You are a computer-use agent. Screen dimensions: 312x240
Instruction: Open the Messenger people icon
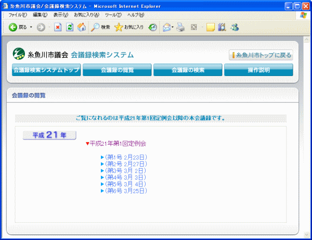[235, 27]
